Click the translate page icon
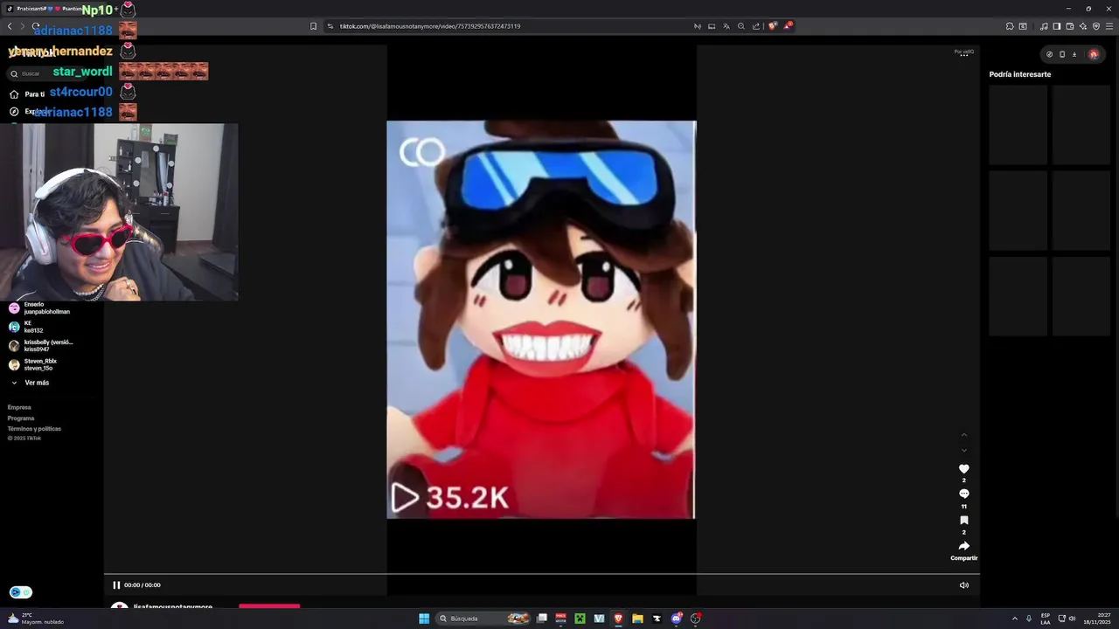 click(x=726, y=26)
